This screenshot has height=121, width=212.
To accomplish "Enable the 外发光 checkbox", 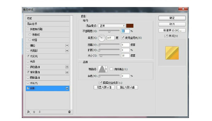I will (28, 83).
